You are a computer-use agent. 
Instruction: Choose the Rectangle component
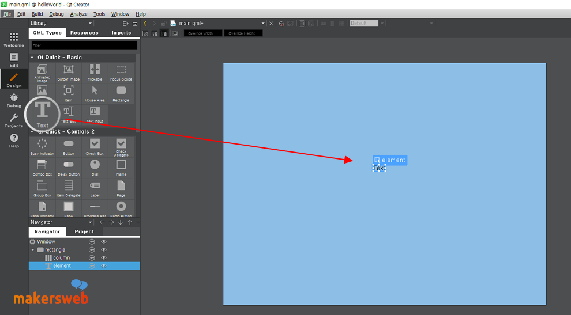point(121,94)
